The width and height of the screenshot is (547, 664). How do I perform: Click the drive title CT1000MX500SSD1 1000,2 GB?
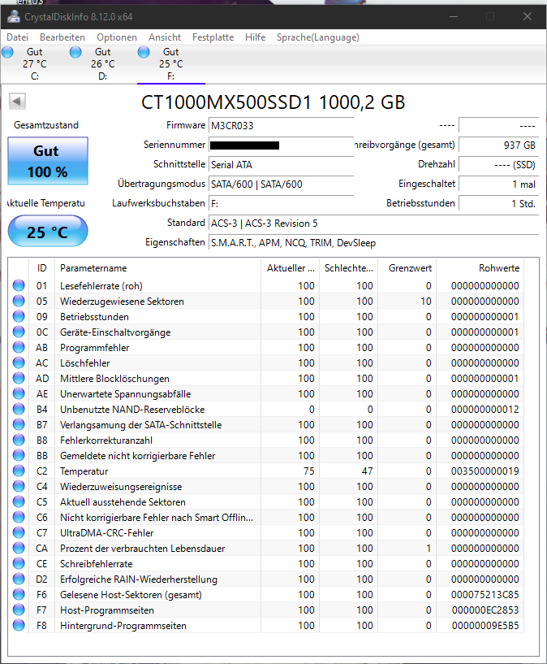point(273,102)
